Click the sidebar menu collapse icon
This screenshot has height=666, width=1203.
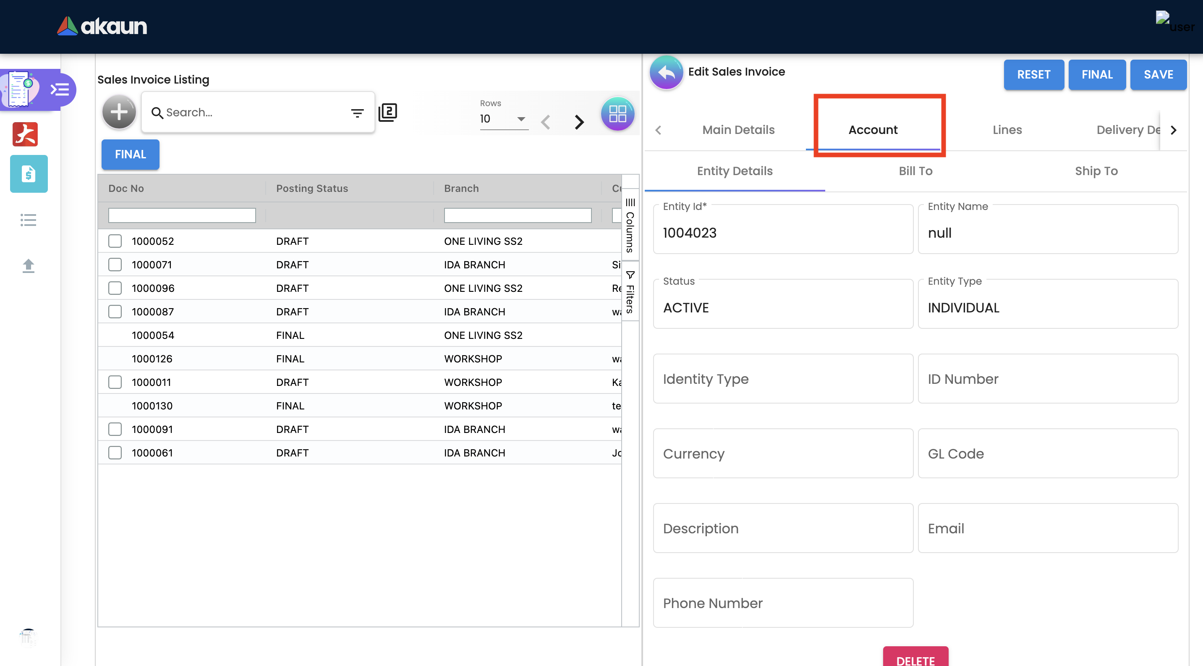pyautogui.click(x=60, y=89)
